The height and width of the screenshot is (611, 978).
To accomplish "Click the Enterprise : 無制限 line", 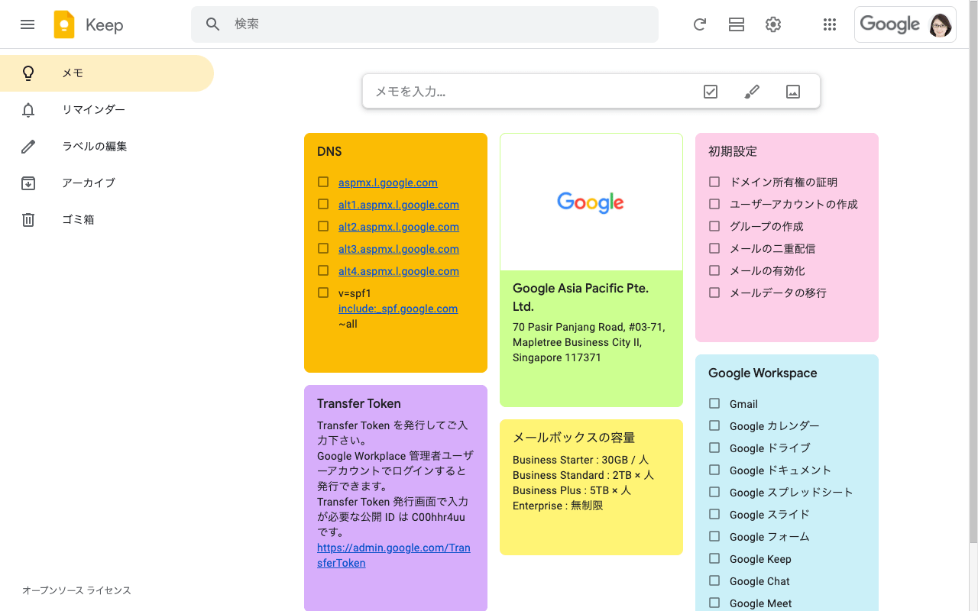I will pos(558,506).
